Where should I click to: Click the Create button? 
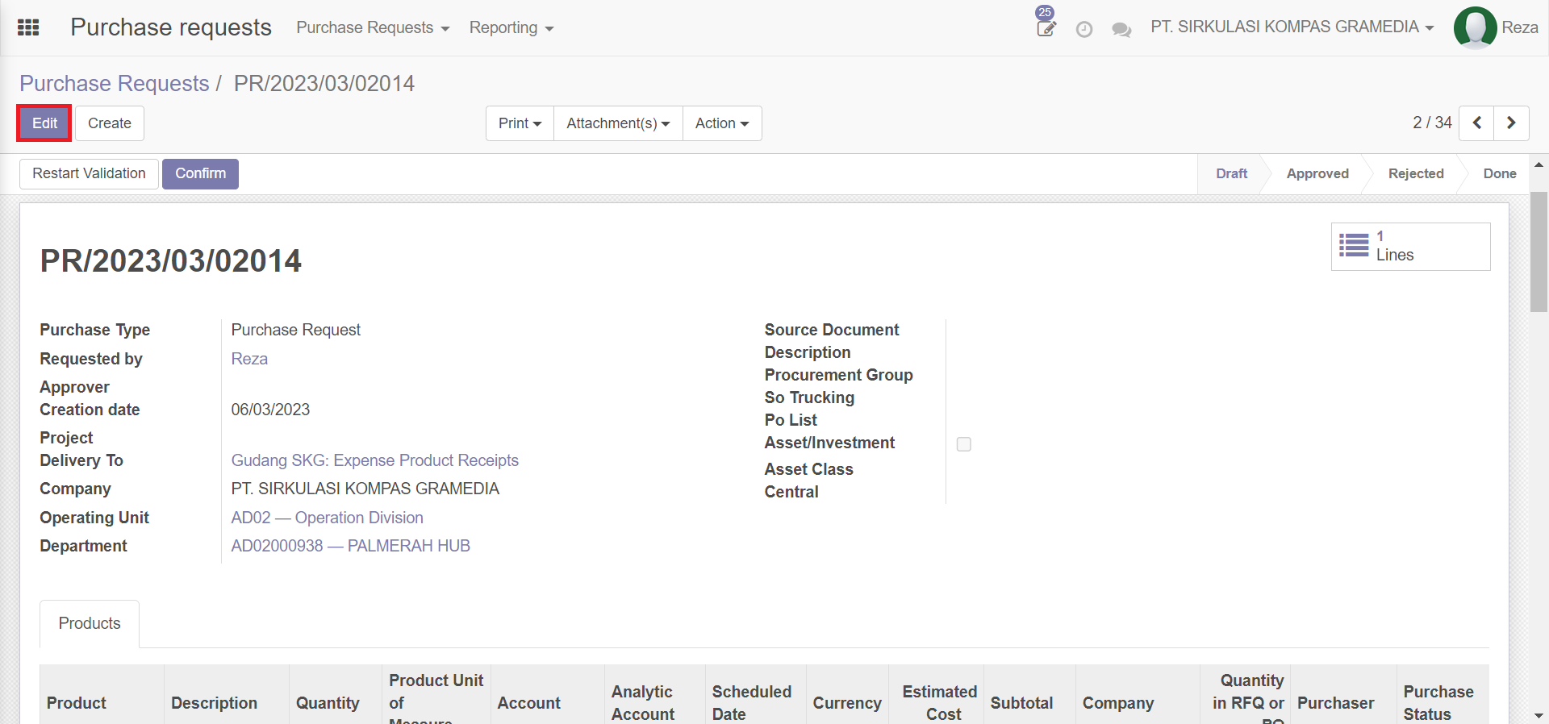tap(110, 123)
